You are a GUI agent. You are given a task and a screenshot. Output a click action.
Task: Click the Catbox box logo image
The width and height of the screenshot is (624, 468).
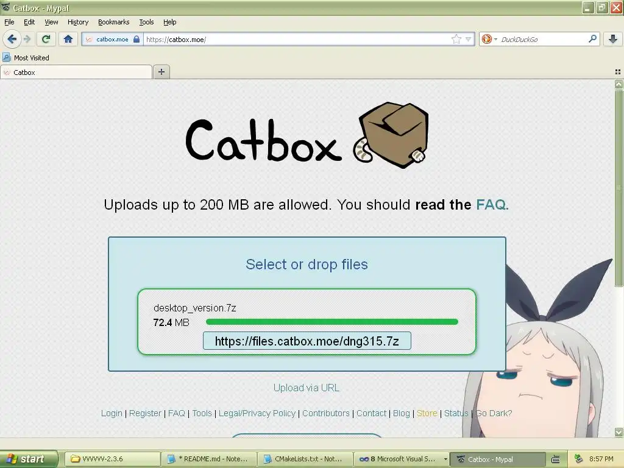pyautogui.click(x=391, y=135)
